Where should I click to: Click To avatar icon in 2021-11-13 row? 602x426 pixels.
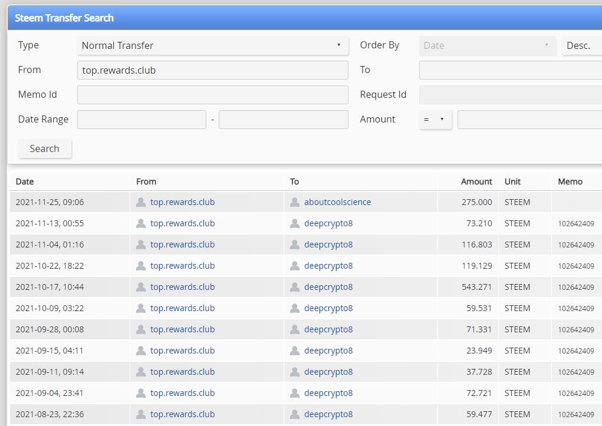tap(295, 223)
